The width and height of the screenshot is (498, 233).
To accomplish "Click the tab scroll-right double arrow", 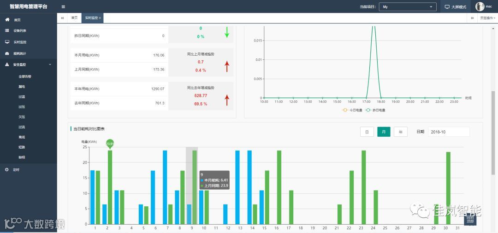I will [472, 18].
